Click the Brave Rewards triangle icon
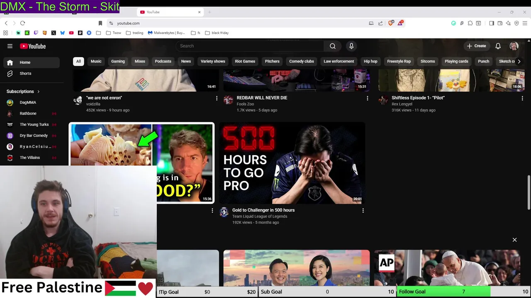Image resolution: width=531 pixels, height=298 pixels. pos(400,23)
